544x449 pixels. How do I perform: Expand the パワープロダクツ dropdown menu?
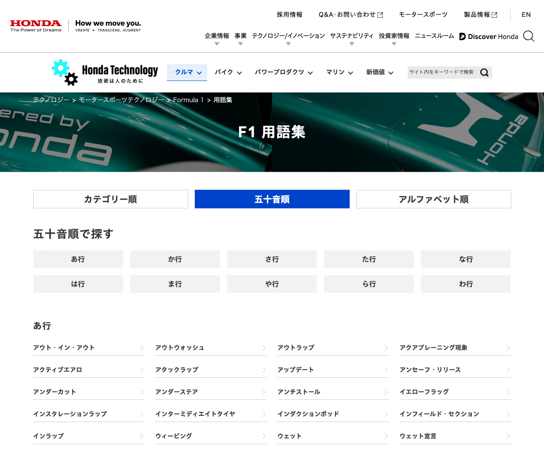283,72
